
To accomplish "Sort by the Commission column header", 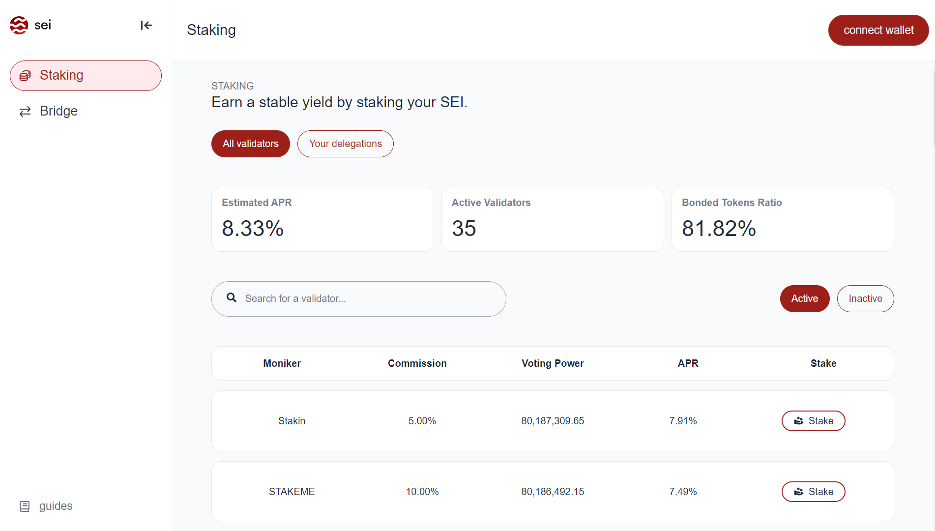I will [x=417, y=363].
